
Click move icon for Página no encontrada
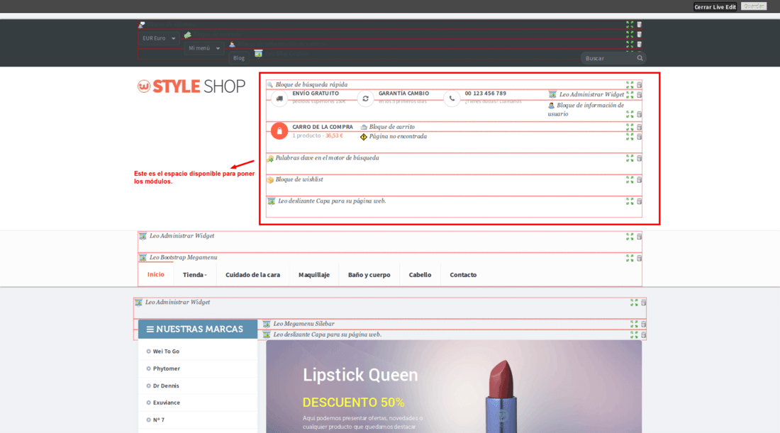tap(630, 137)
